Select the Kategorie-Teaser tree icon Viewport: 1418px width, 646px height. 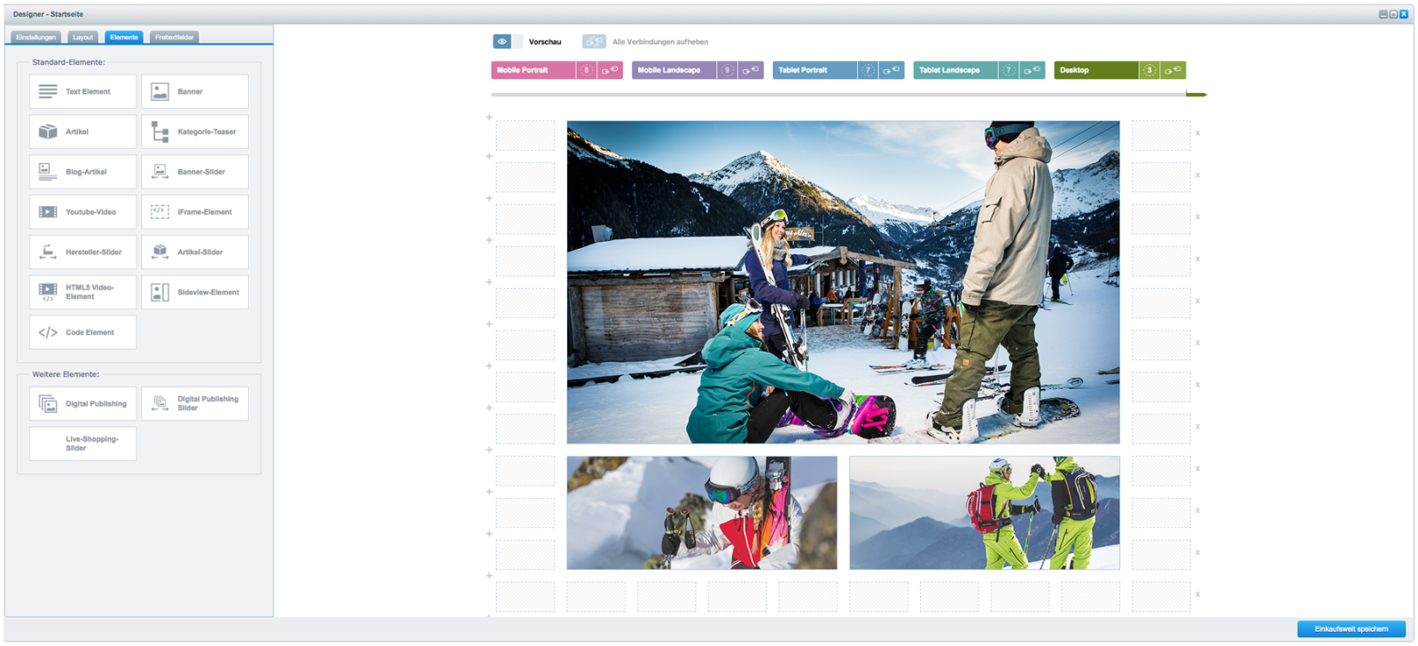point(160,131)
